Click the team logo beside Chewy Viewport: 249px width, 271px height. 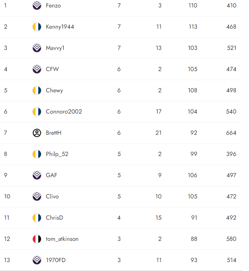click(x=37, y=90)
